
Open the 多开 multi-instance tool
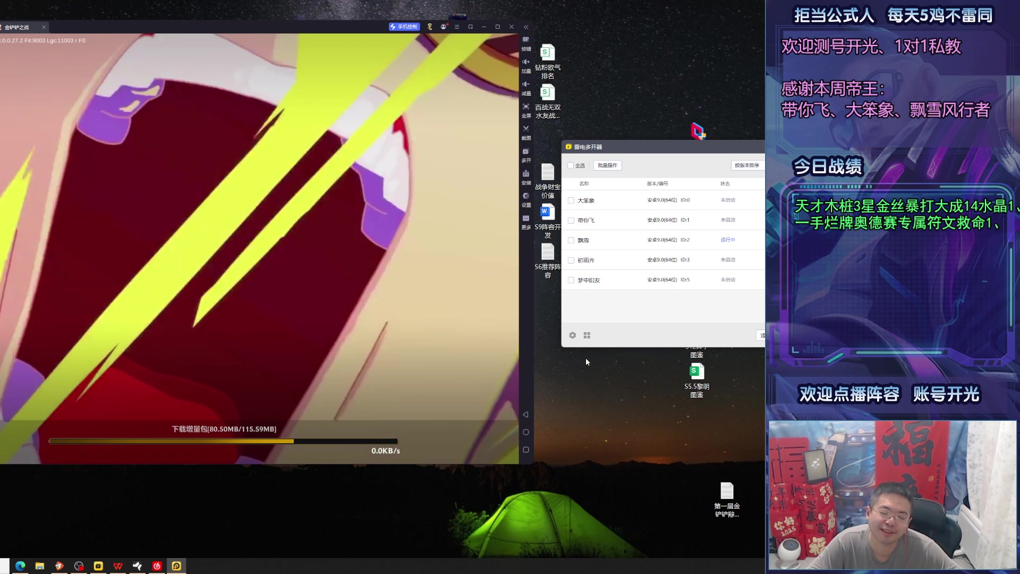click(x=526, y=155)
